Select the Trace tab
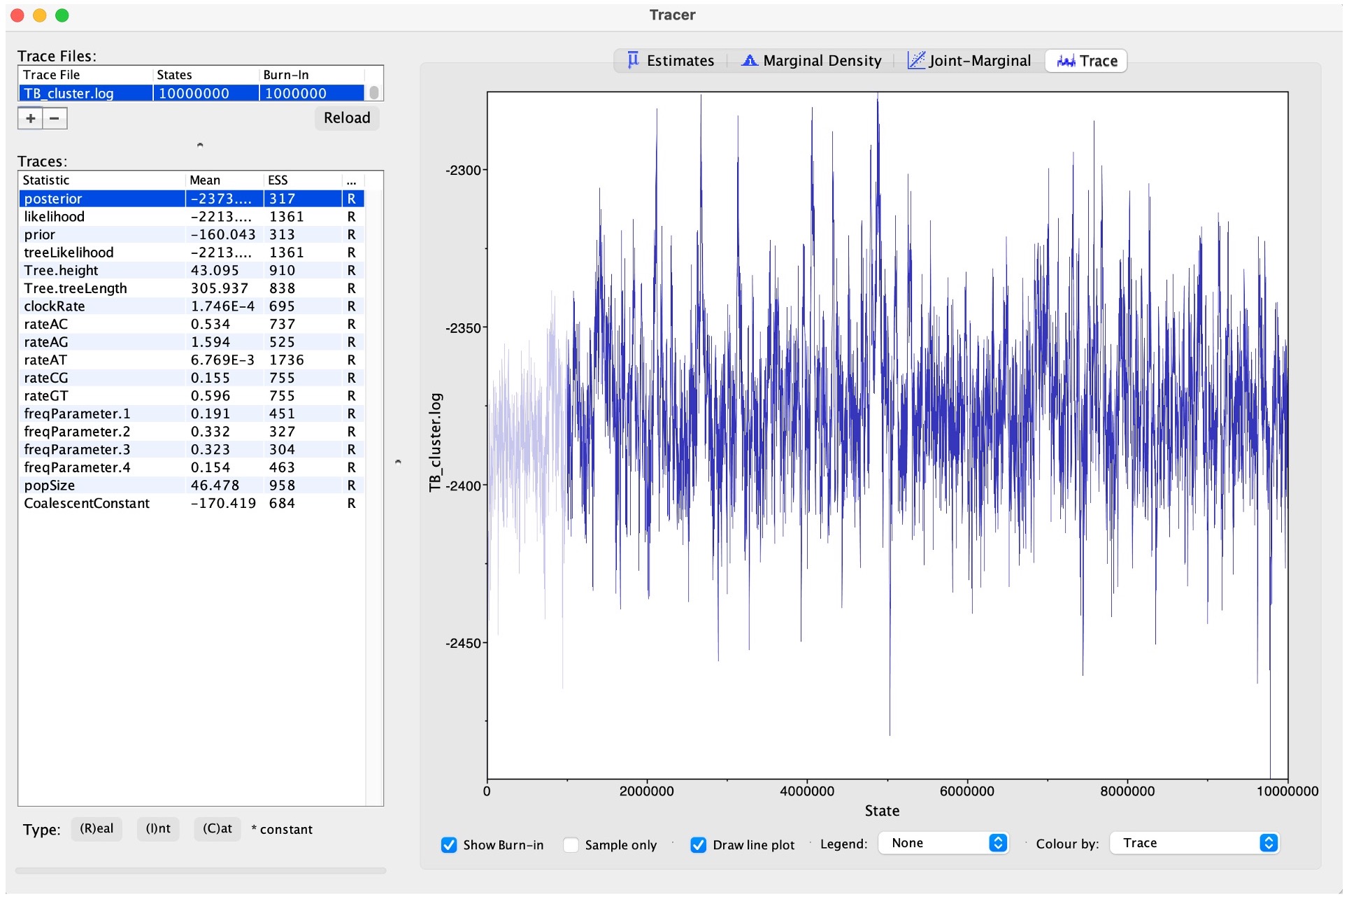 [1086, 61]
